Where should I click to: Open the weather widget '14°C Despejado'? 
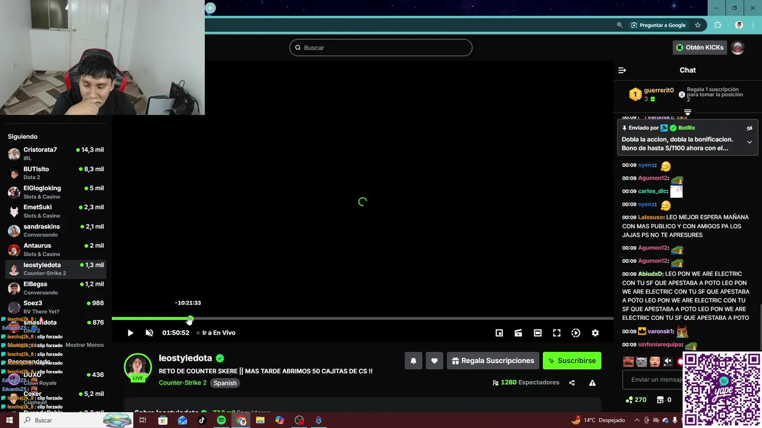pyautogui.click(x=598, y=420)
